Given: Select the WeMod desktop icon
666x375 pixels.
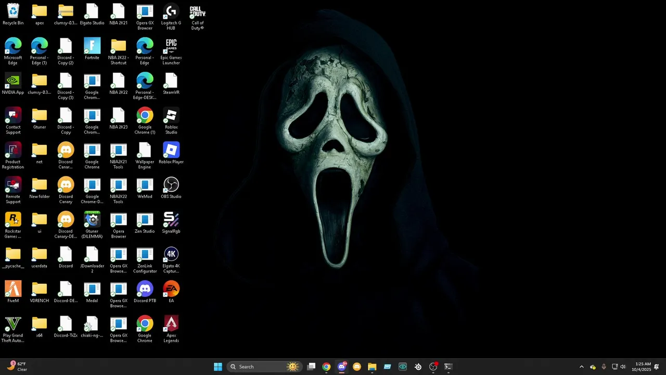Looking at the screenshot, I should click(x=145, y=188).
